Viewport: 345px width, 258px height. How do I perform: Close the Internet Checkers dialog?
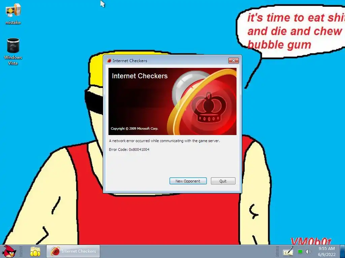(233, 61)
